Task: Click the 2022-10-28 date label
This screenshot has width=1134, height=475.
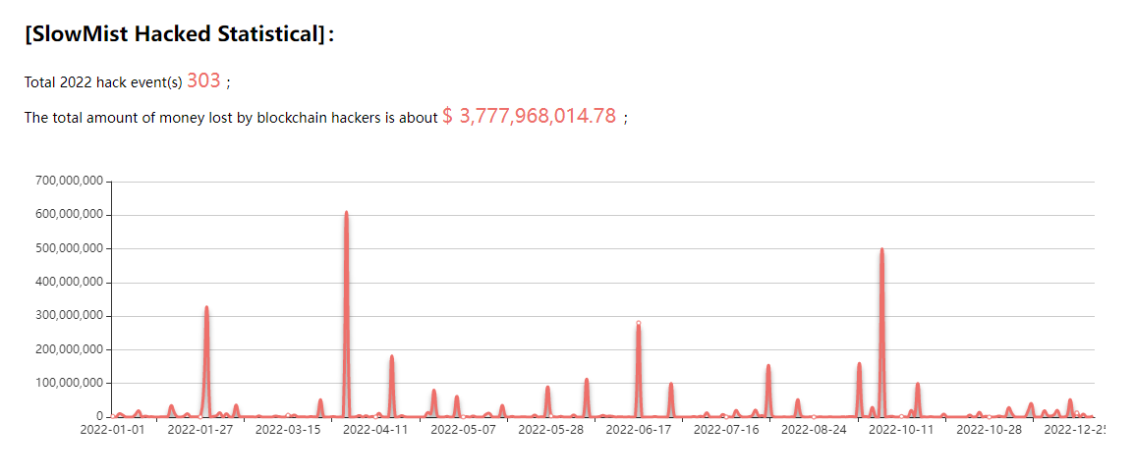Action: [989, 429]
